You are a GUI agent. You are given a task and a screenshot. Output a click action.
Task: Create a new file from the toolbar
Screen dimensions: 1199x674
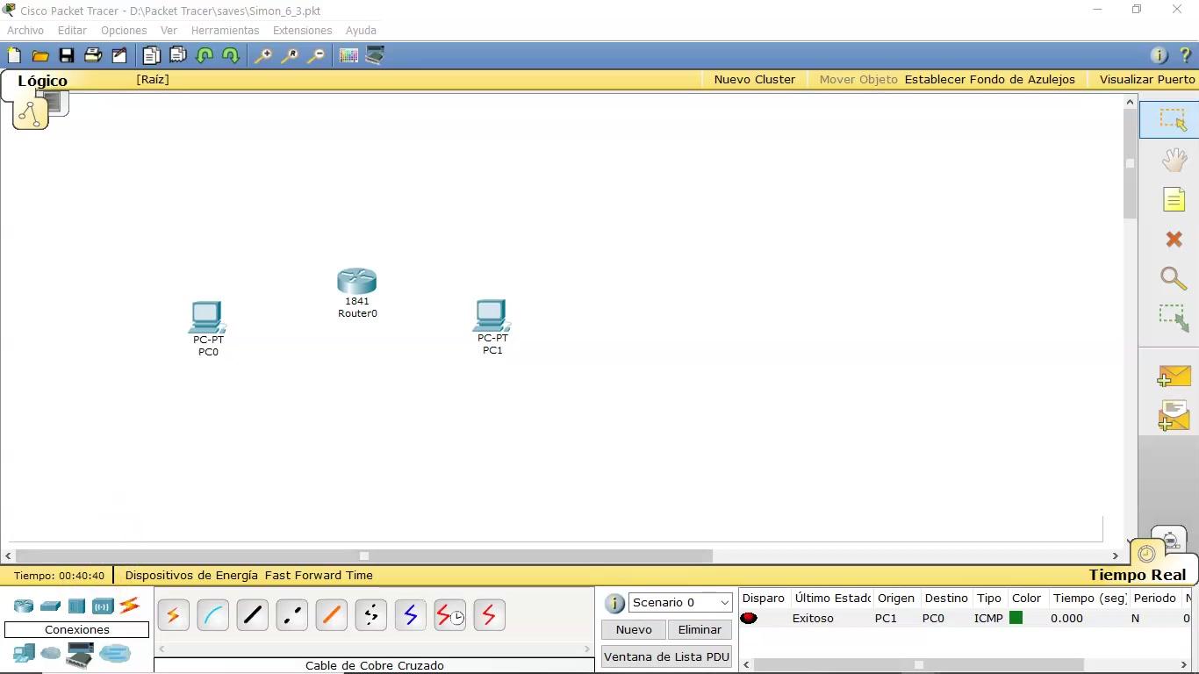point(14,55)
